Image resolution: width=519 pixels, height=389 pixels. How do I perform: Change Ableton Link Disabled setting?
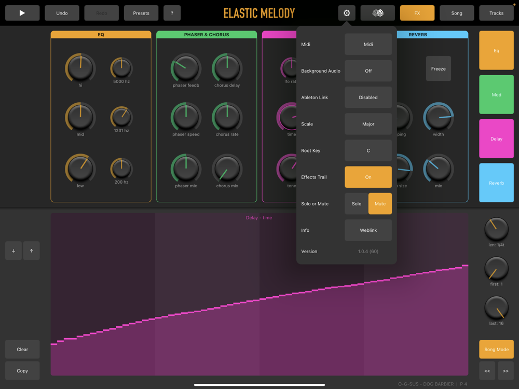(x=368, y=98)
